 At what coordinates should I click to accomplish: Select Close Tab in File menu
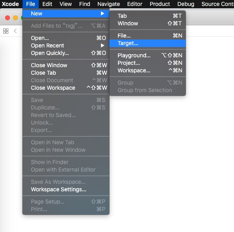(66, 73)
